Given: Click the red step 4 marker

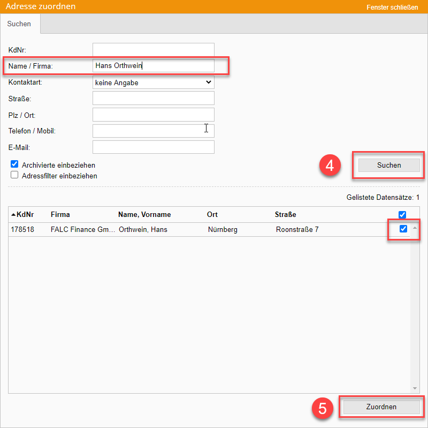Looking at the screenshot, I should 330,165.
